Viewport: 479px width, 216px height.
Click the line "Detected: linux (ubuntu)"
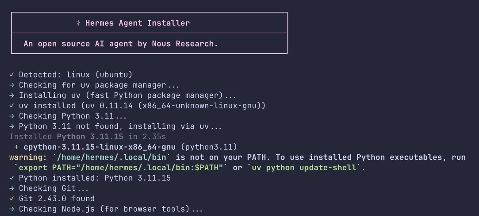[75, 75]
